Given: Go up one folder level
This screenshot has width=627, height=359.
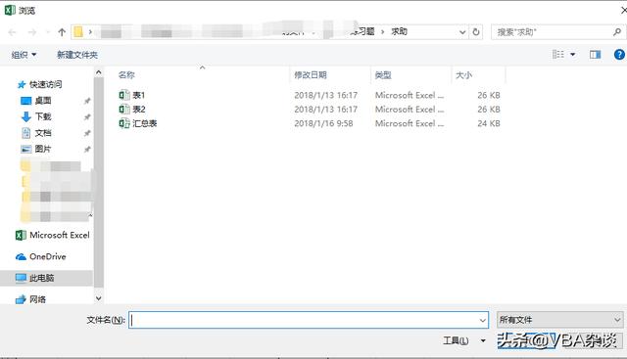Looking at the screenshot, I should (x=62, y=32).
